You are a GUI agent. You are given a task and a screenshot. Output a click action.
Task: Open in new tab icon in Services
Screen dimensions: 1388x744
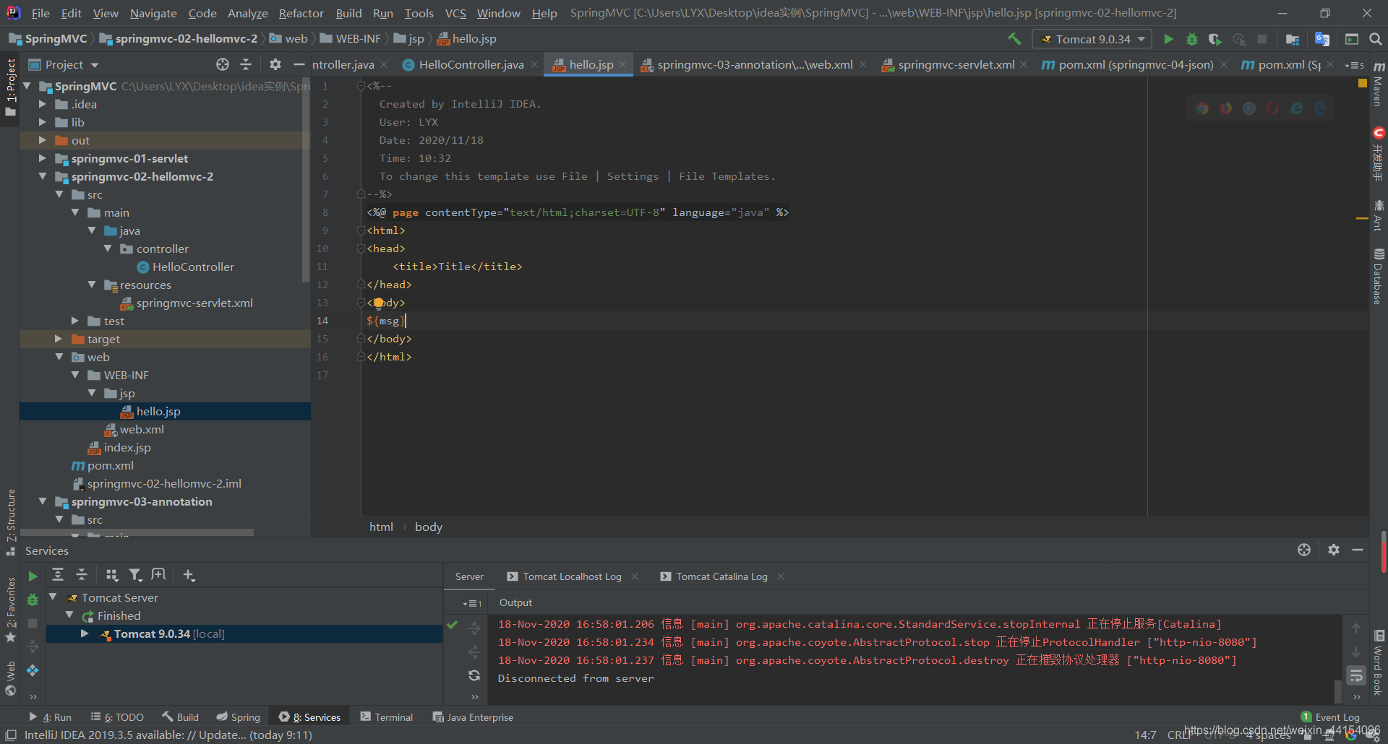158,575
